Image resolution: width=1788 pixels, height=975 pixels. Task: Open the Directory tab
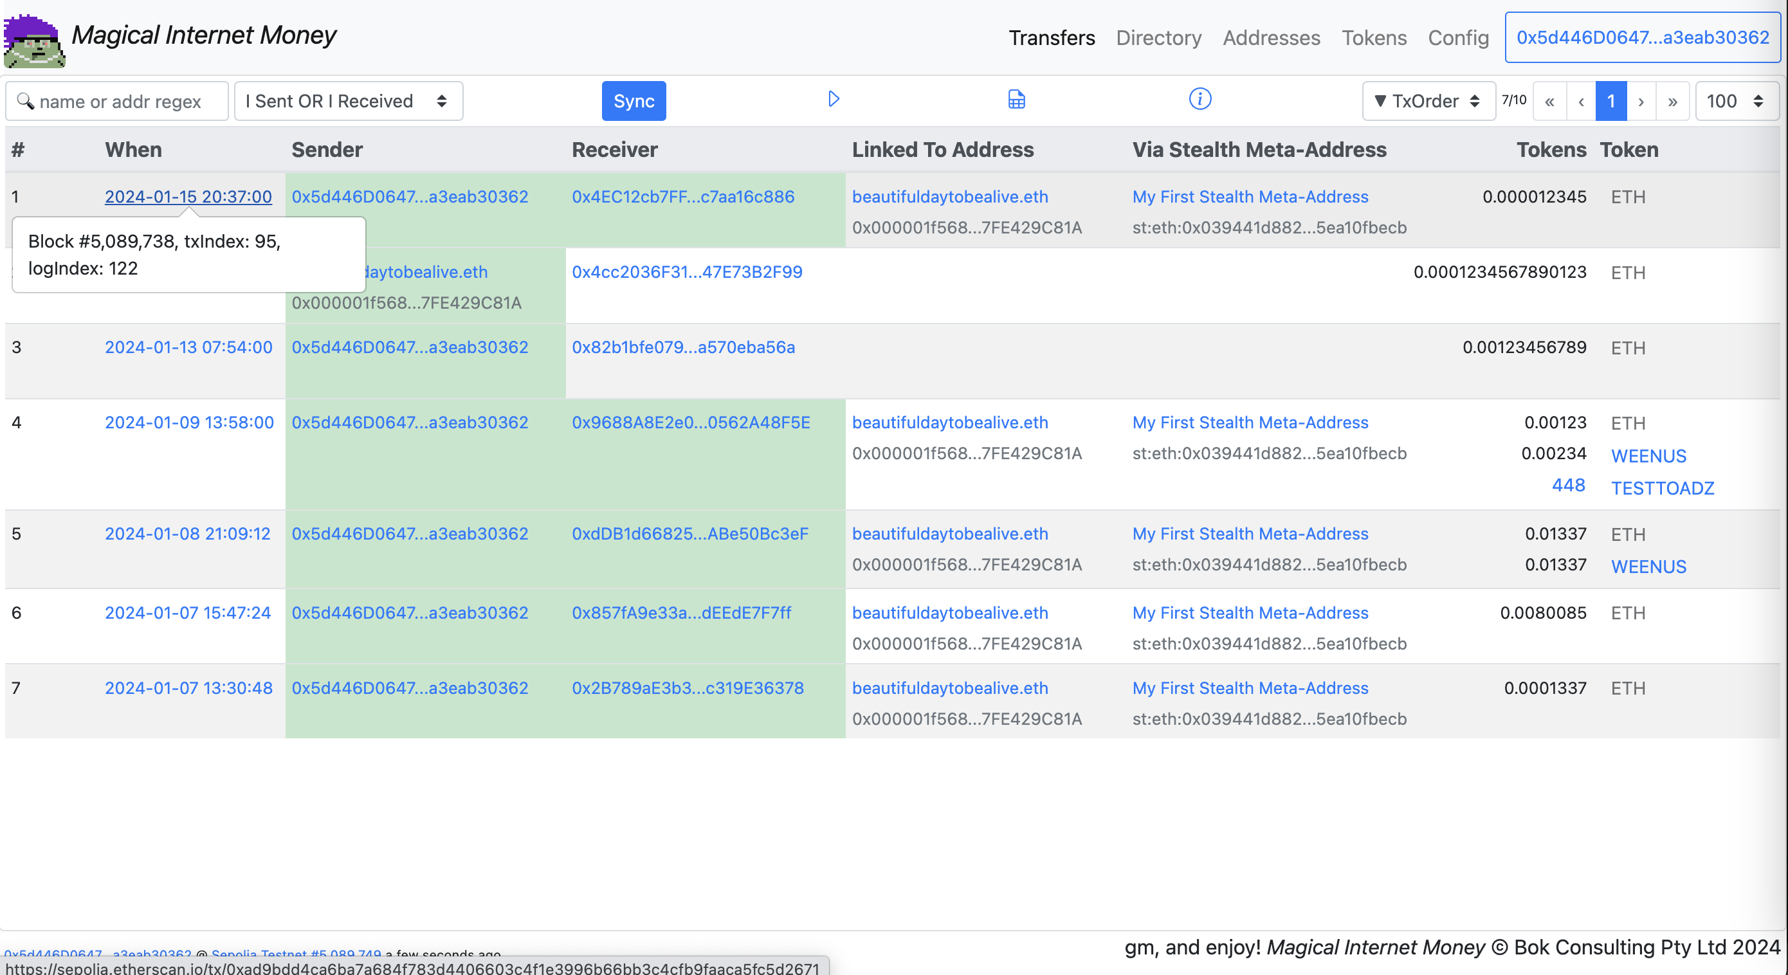tap(1158, 37)
